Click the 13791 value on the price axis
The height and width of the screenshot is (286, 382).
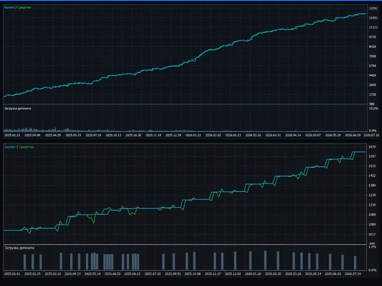373,9
